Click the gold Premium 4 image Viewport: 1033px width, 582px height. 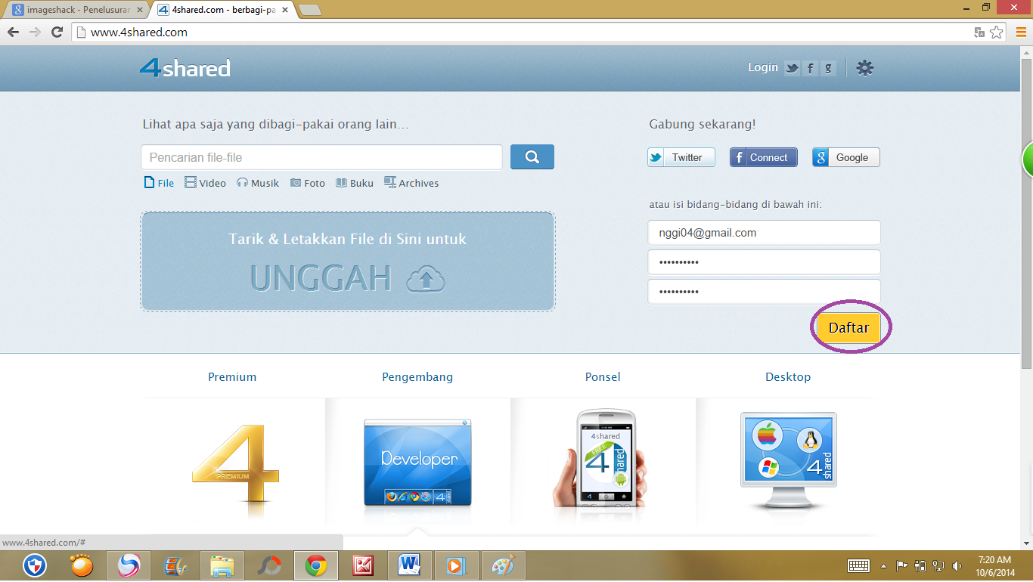click(235, 463)
